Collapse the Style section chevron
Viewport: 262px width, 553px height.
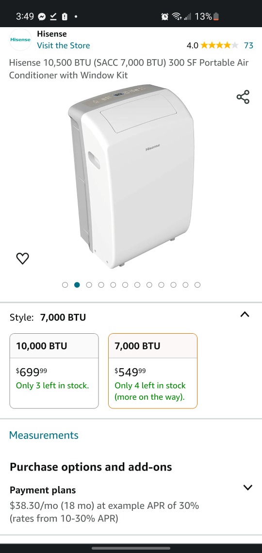click(245, 314)
